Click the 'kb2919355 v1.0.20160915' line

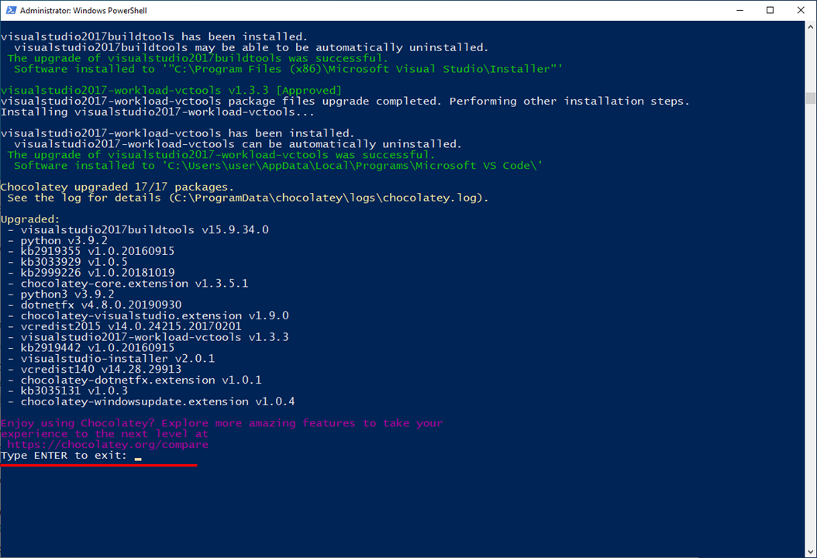coord(98,251)
